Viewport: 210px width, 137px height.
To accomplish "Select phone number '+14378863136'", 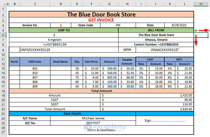I will [x=64, y=44].
